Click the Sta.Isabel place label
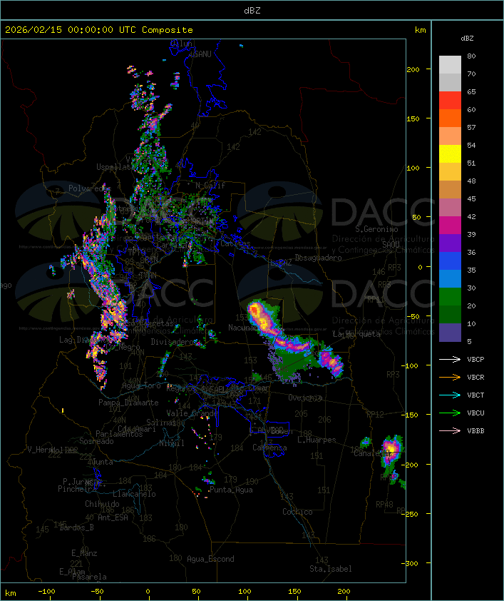Screen dimensions: 504x601 tap(331, 569)
